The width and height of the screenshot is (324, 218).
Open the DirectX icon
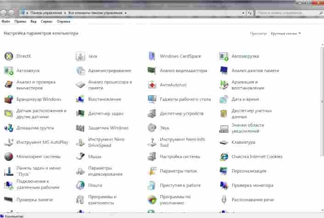[9, 56]
